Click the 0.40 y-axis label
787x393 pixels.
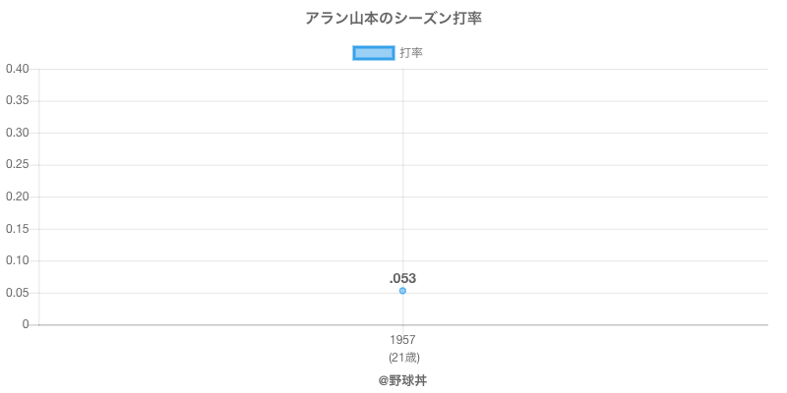pos(18,69)
